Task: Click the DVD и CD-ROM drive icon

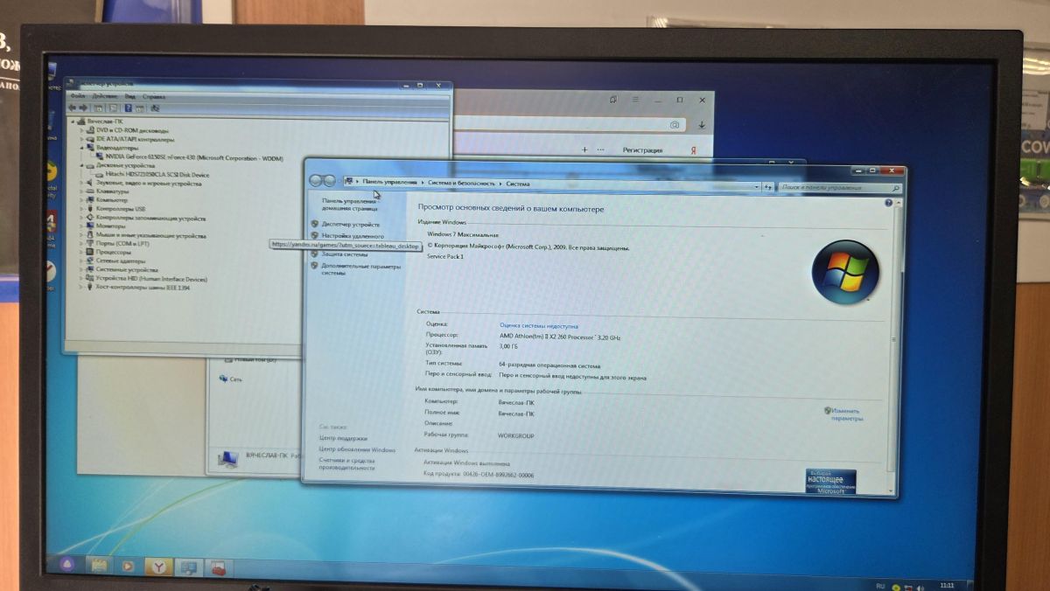Action: (91, 129)
